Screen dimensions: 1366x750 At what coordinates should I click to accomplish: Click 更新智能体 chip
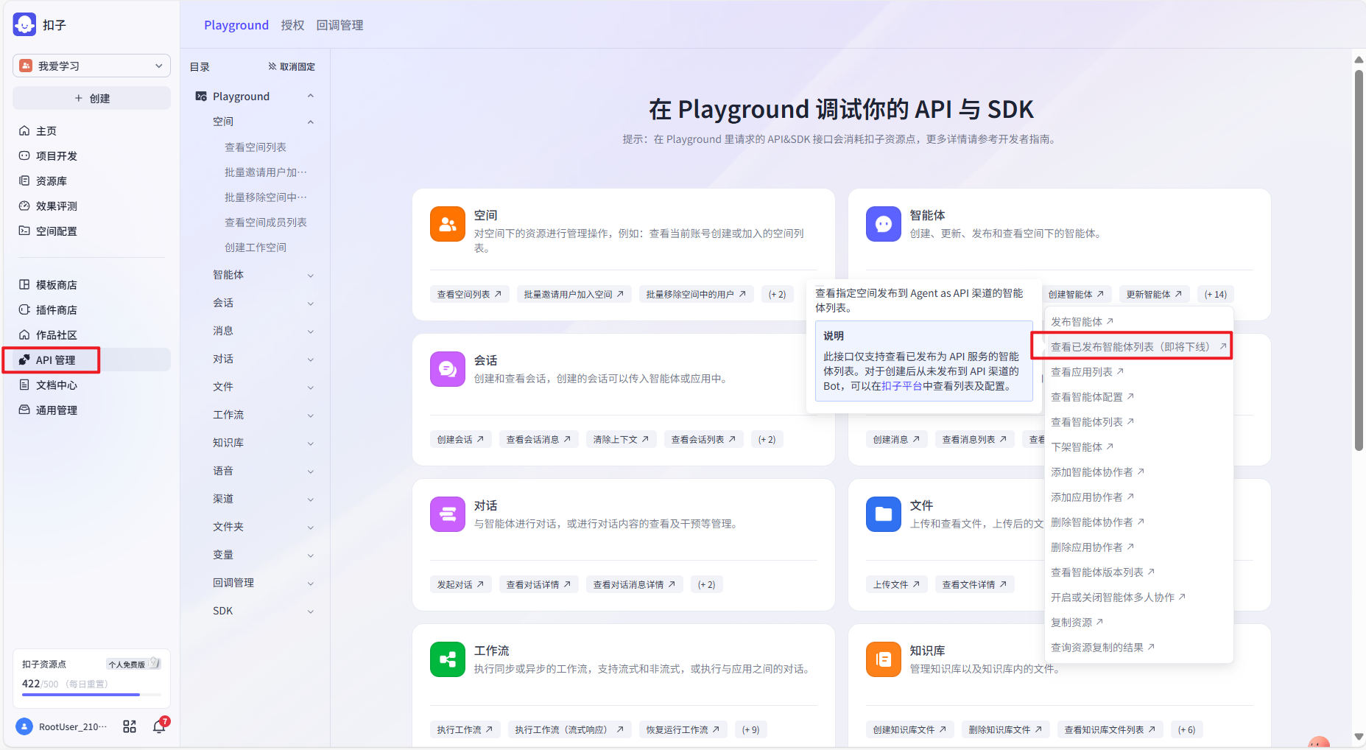[1154, 294]
